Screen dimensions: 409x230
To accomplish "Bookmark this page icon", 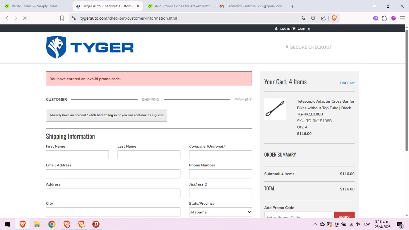I will pos(62,18).
